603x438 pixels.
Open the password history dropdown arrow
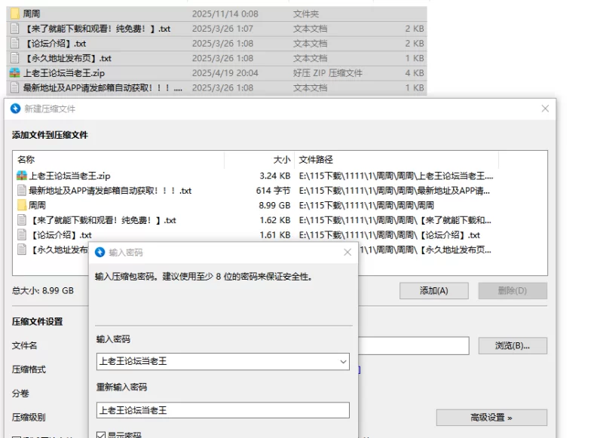[x=343, y=361]
